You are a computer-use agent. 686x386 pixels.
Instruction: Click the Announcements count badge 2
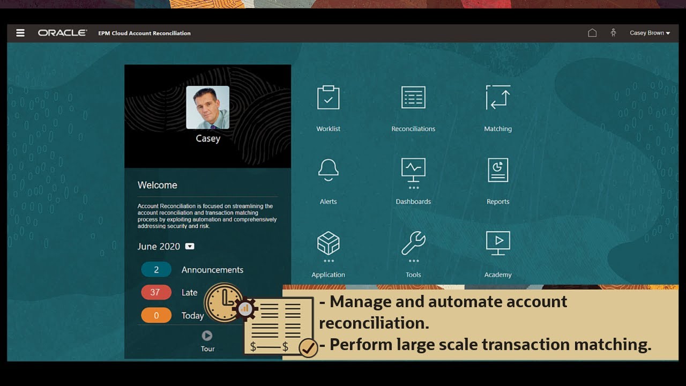pos(156,270)
